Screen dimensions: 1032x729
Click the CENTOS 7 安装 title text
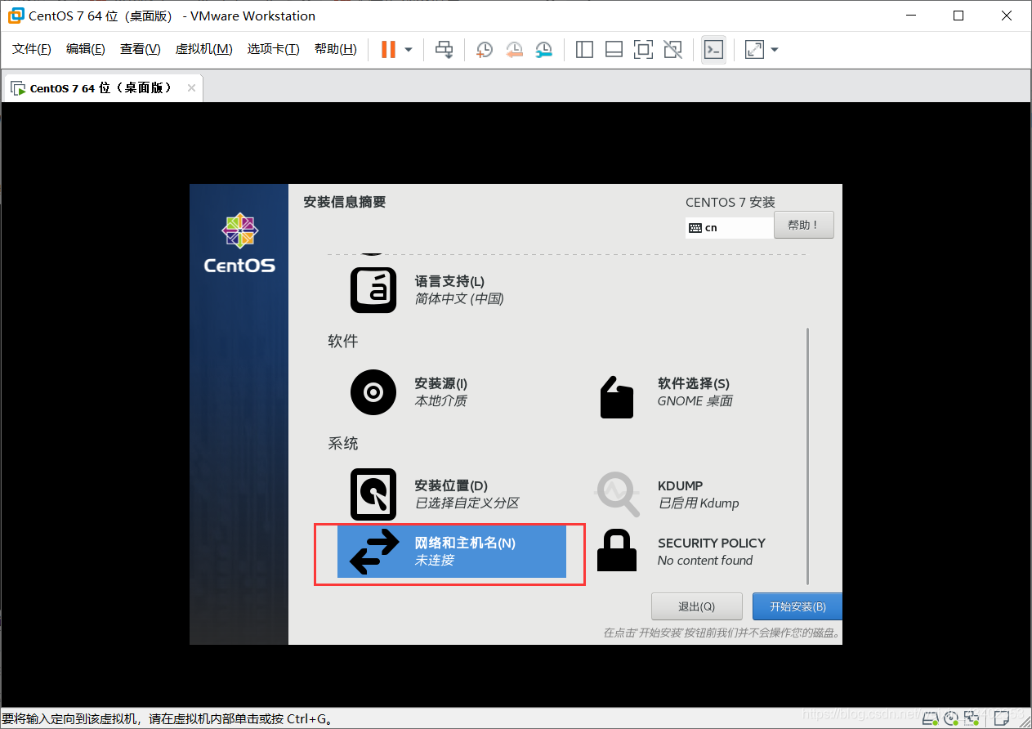click(x=730, y=203)
